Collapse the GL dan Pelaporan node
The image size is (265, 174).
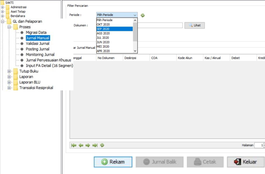tap(3, 21)
